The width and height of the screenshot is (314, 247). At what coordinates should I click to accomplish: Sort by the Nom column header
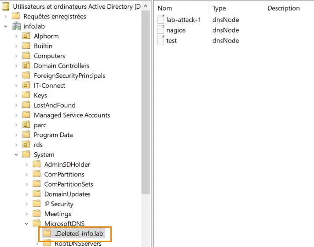pyautogui.click(x=165, y=8)
